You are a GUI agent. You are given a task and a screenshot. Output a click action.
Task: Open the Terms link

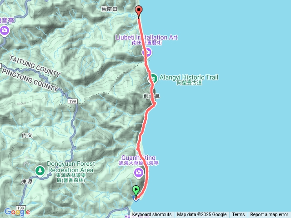[x=238, y=215]
